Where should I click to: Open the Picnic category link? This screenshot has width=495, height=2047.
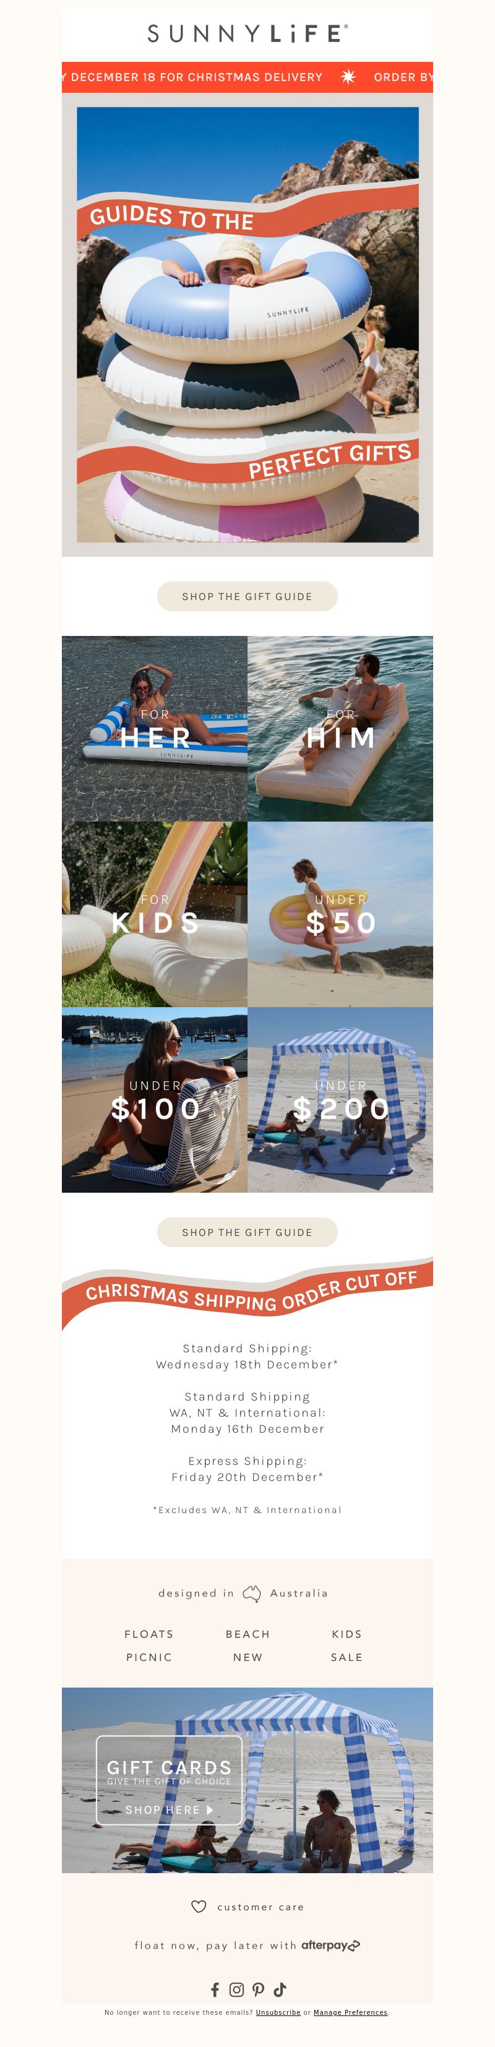coord(148,1657)
